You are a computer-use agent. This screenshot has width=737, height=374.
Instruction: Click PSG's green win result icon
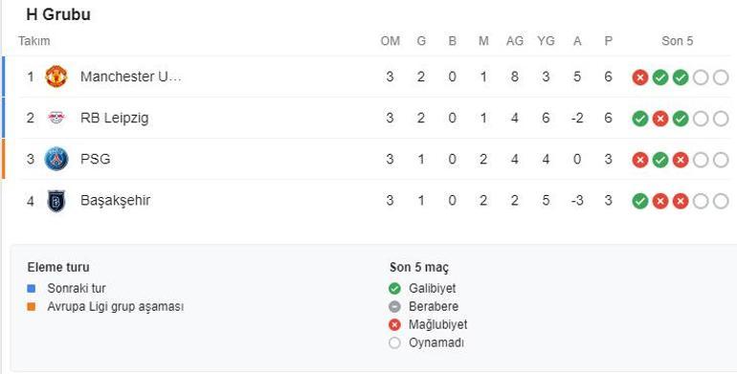pos(659,160)
